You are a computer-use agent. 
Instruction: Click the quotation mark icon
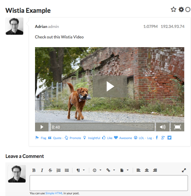pyautogui.click(x=50, y=138)
